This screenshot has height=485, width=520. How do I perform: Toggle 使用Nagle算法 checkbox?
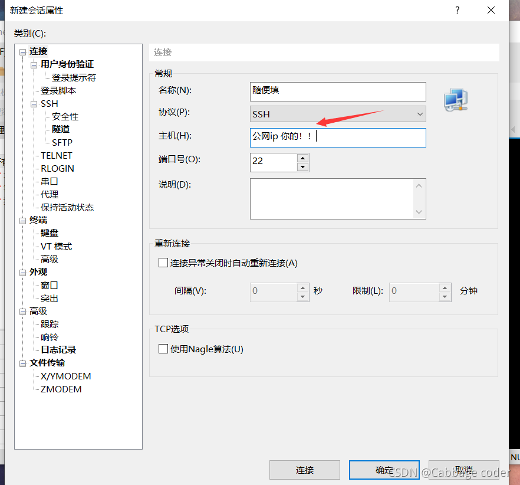point(163,349)
